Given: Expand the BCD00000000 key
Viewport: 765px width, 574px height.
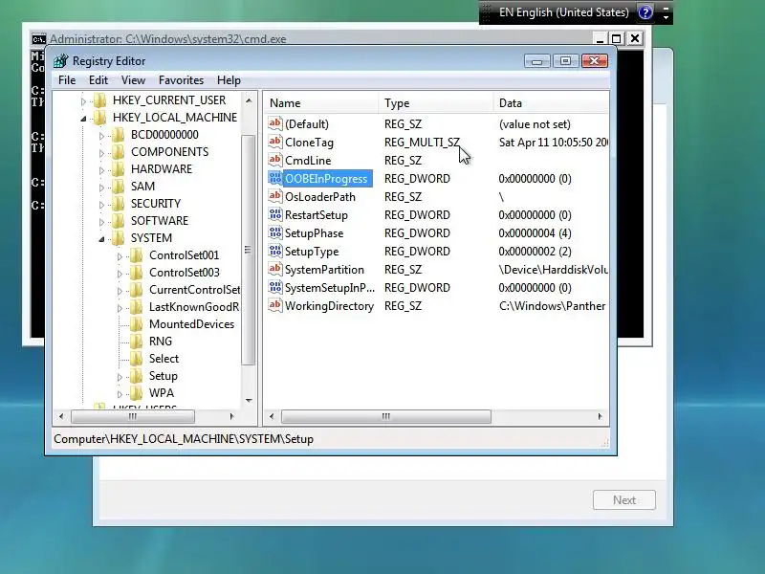Looking at the screenshot, I should pyautogui.click(x=101, y=136).
